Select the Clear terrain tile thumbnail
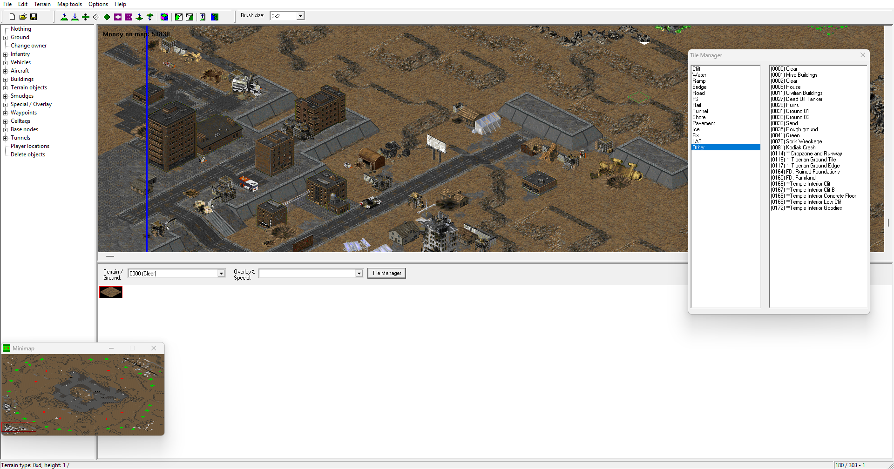894x469 pixels. 111,292
